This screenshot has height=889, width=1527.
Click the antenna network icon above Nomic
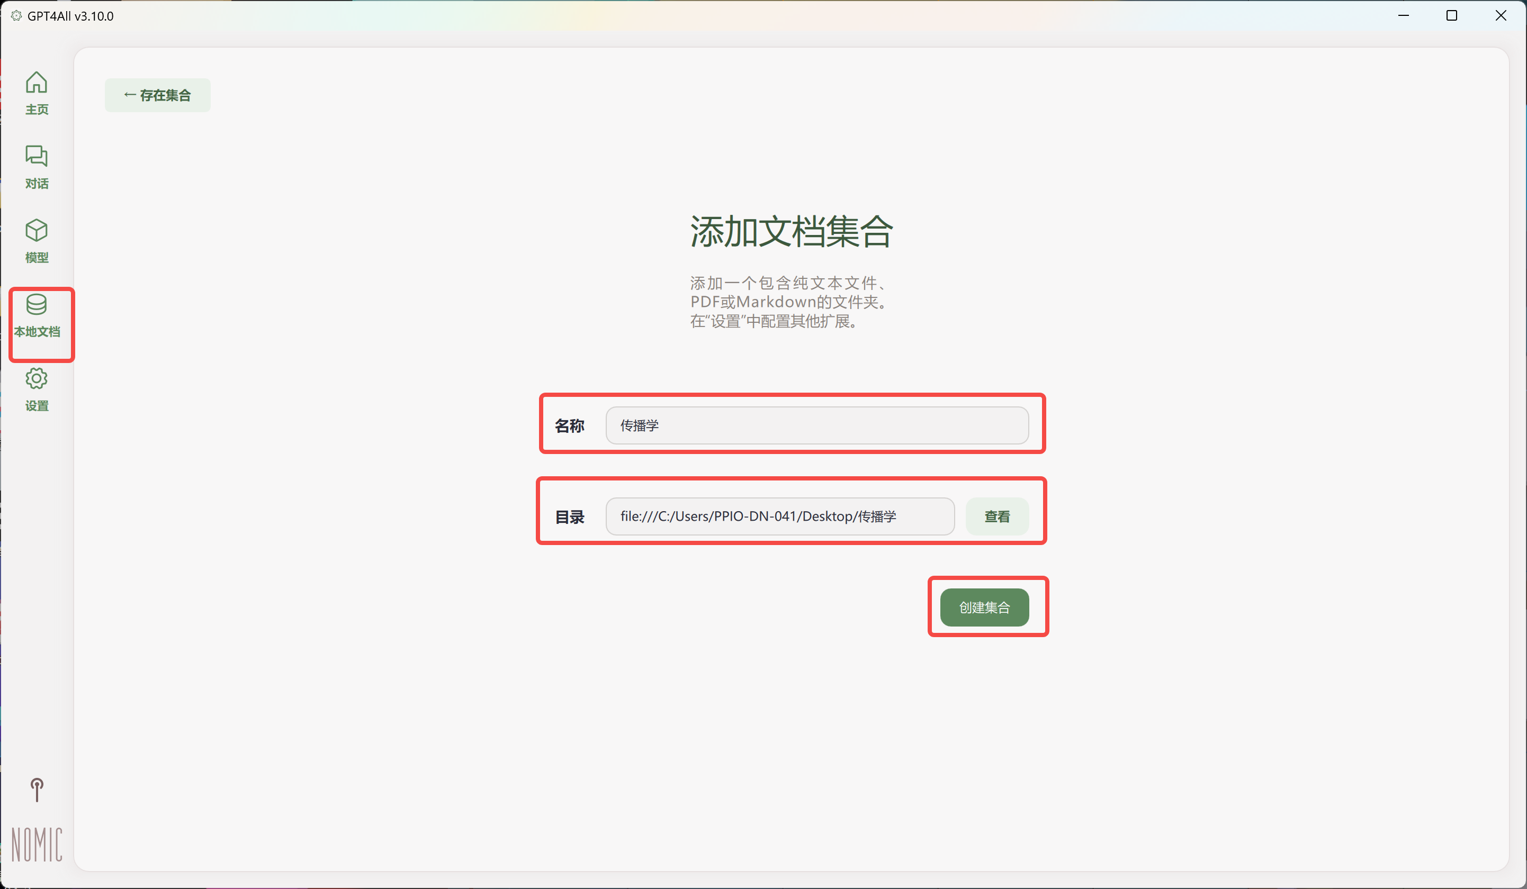pos(37,789)
